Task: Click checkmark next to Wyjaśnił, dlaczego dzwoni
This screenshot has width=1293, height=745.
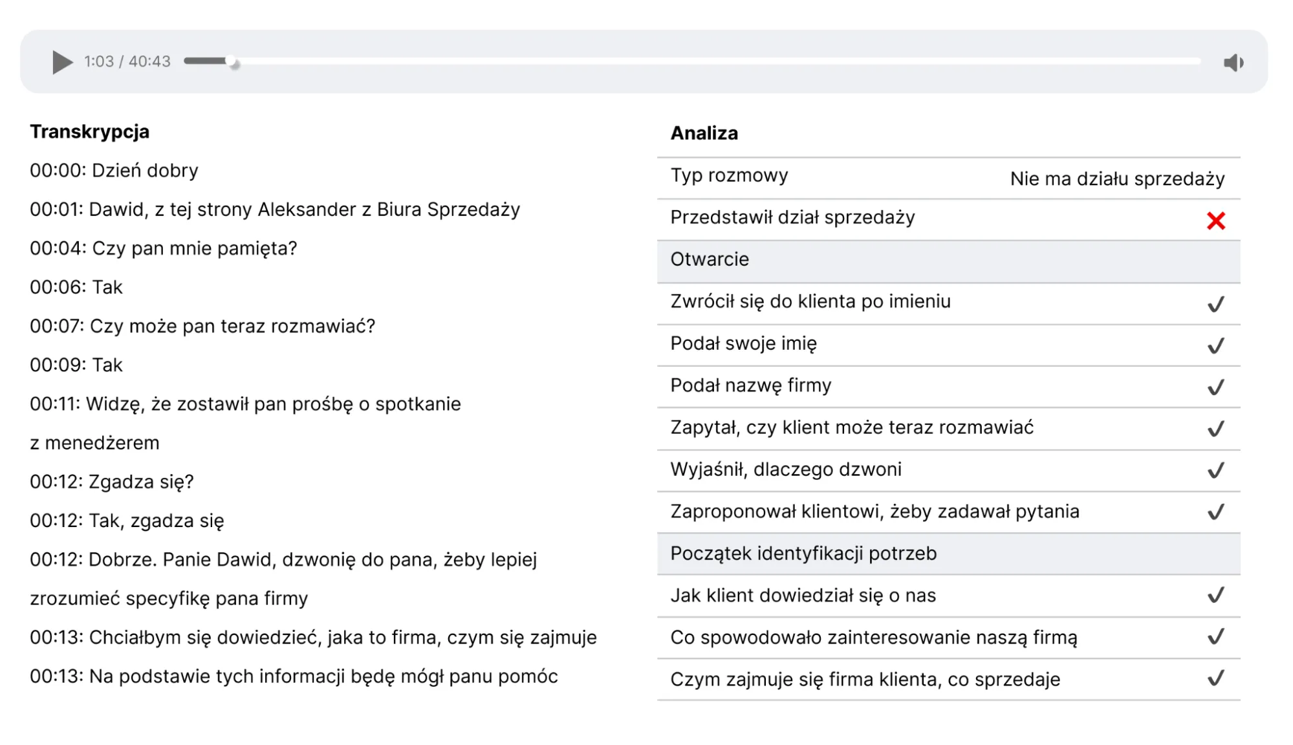Action: pyautogui.click(x=1215, y=470)
